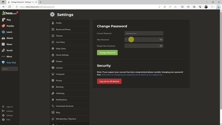Open the password support site instructions link
This screenshot has height=125, width=222.
pyautogui.click(x=132, y=75)
